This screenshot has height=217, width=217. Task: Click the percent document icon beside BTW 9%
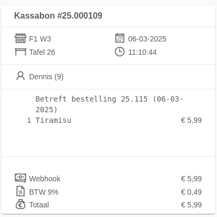pos(21,191)
